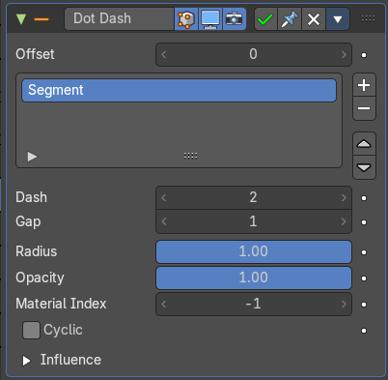Image resolution: width=388 pixels, height=380 pixels.
Task: Click the Radius slider
Action: coord(254,251)
